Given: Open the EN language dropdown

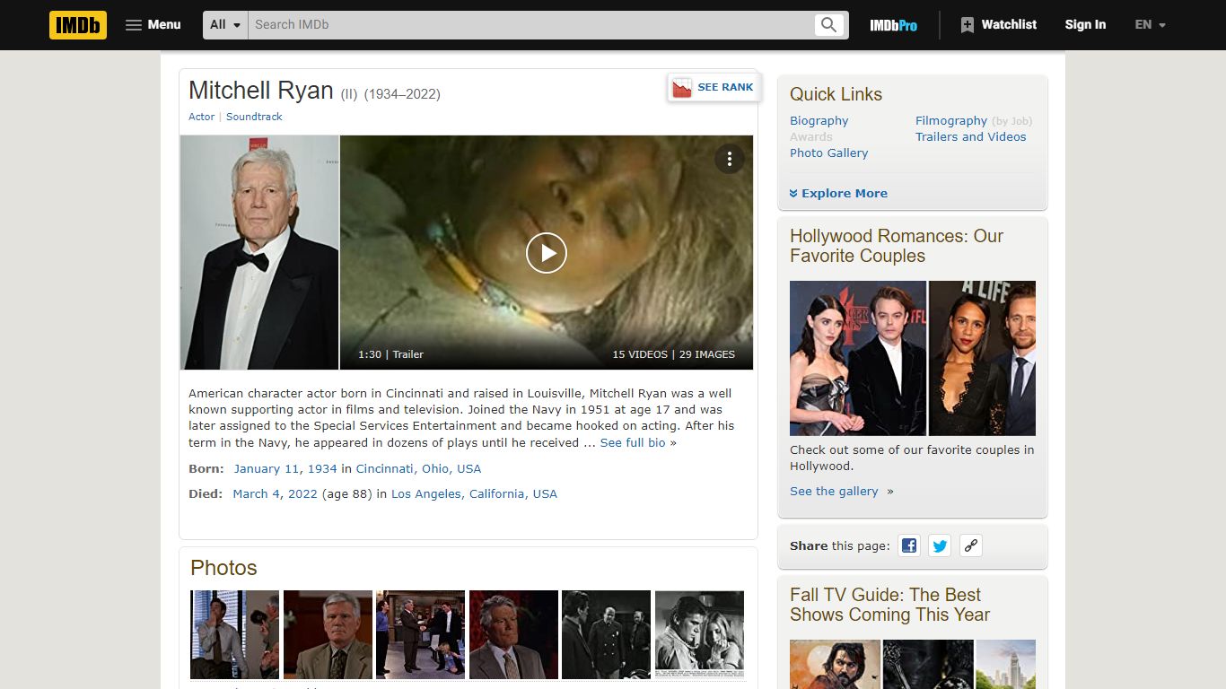Looking at the screenshot, I should click(x=1150, y=25).
